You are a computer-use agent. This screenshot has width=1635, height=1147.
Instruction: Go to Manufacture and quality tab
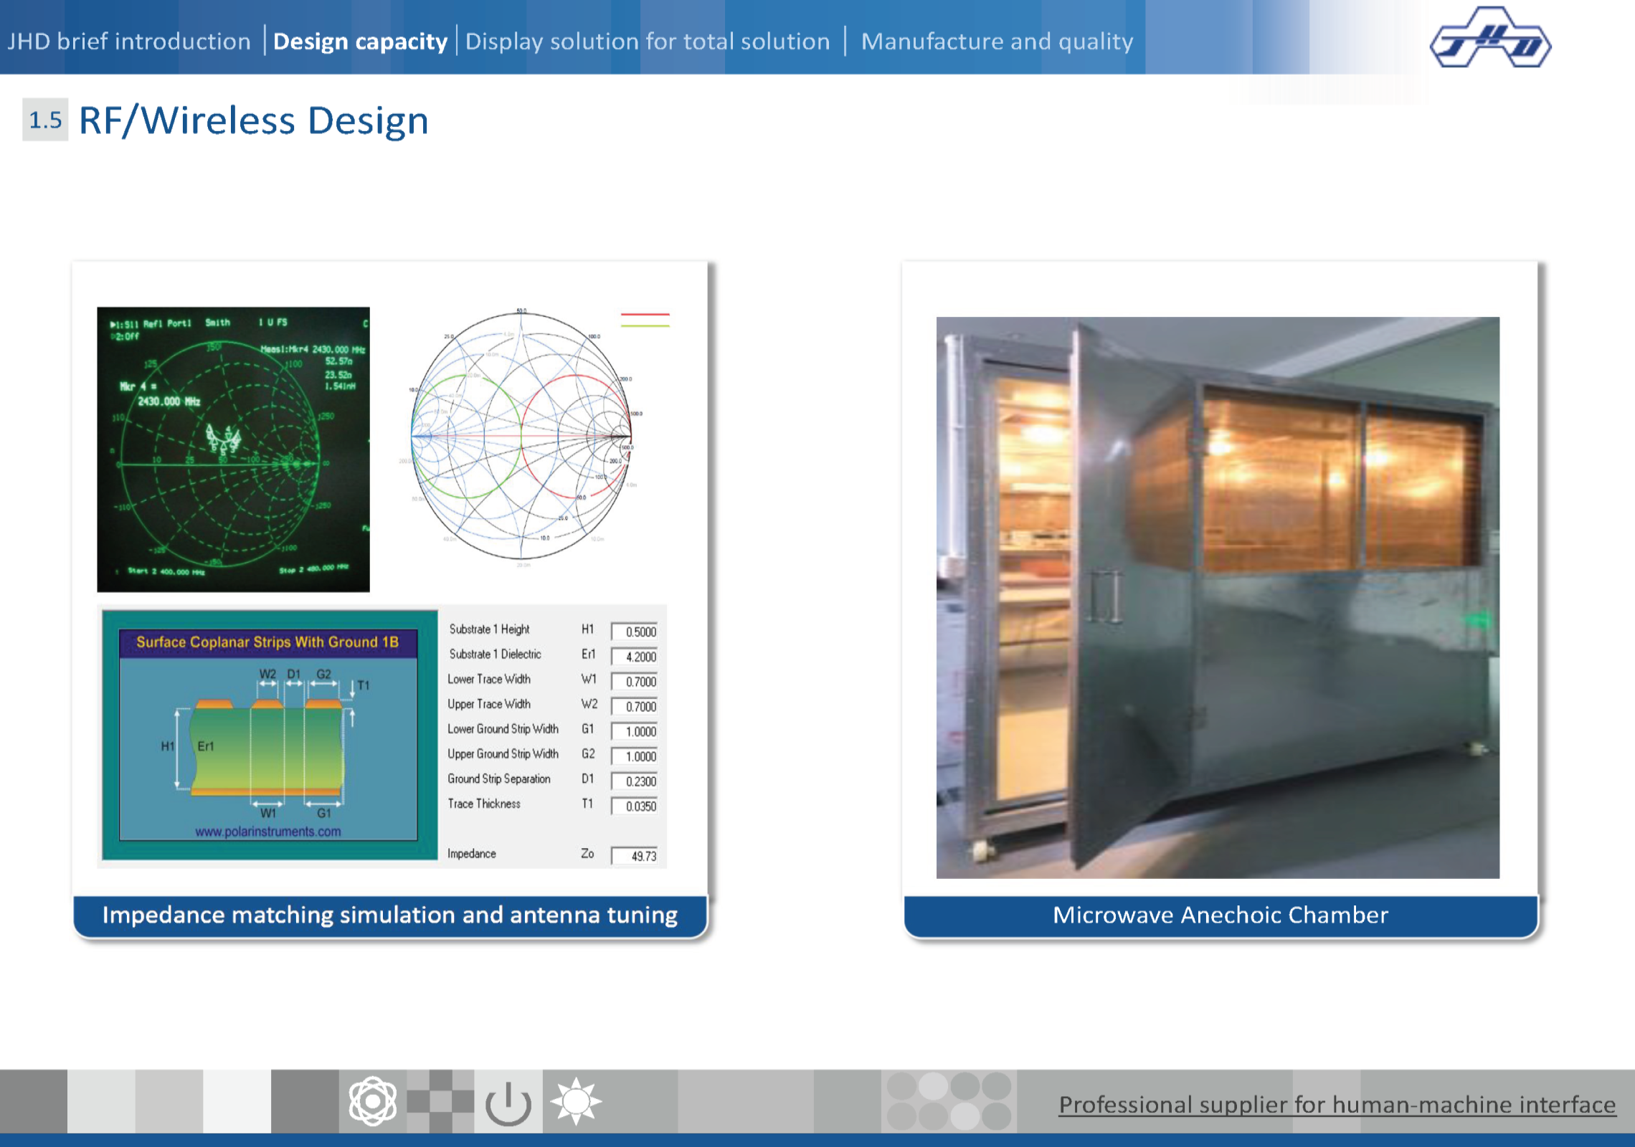997,42
